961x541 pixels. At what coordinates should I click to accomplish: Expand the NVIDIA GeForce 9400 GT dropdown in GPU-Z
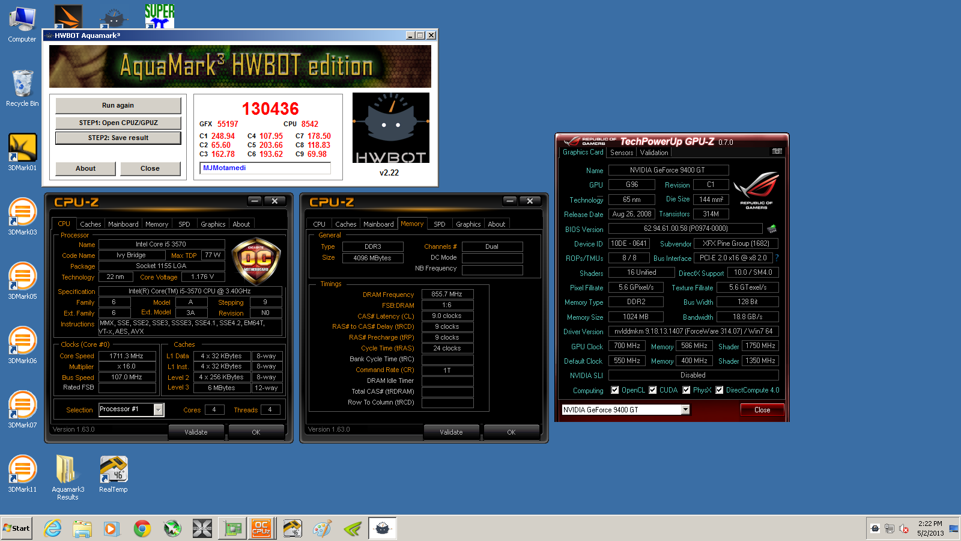tap(685, 410)
